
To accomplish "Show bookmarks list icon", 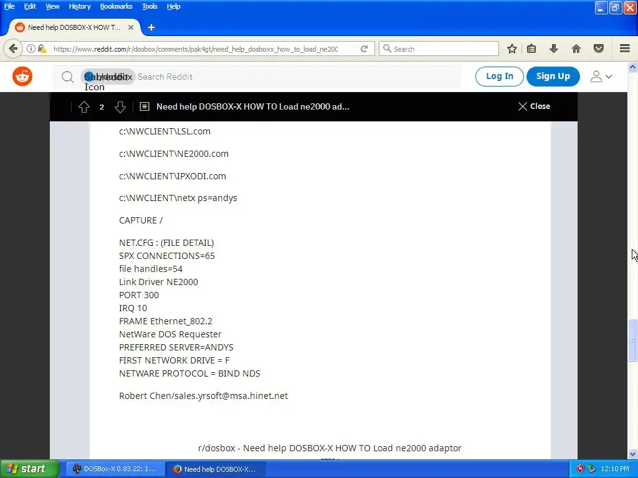I will tap(531, 49).
